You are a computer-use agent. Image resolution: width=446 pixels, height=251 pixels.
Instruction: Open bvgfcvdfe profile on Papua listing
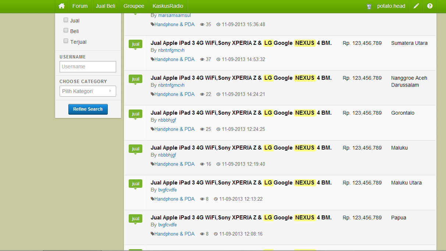[x=167, y=225]
